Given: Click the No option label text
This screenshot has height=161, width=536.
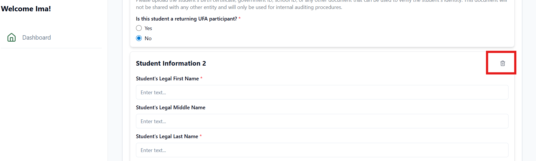Looking at the screenshot, I should [x=148, y=38].
